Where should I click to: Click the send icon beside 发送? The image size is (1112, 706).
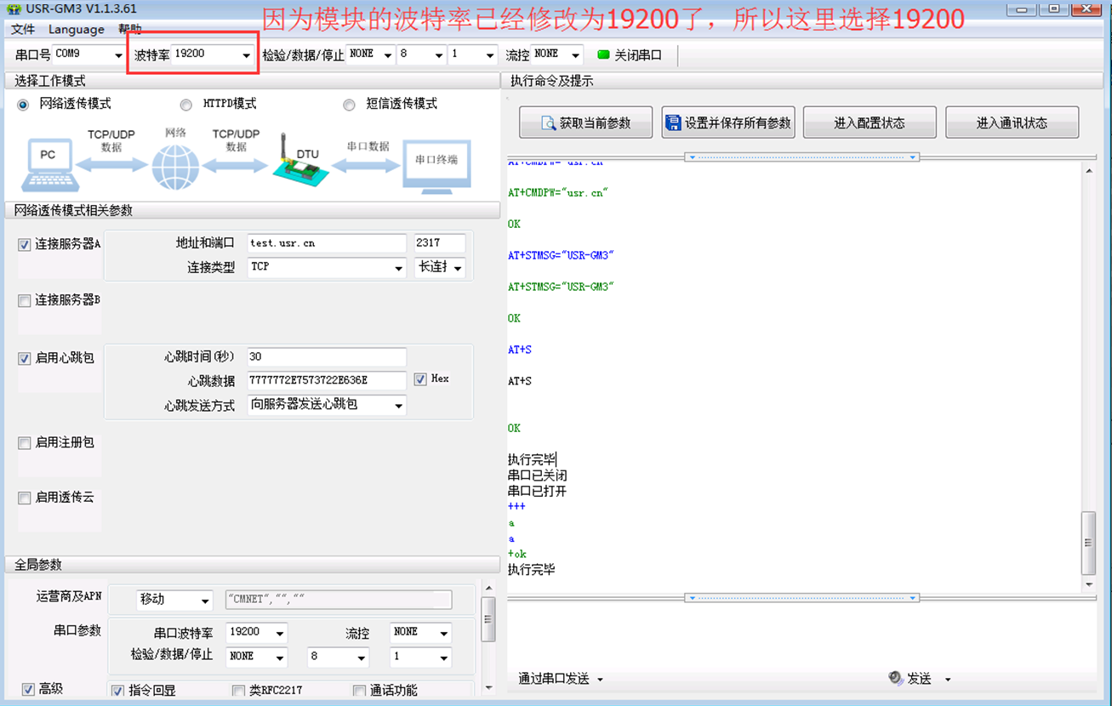895,678
